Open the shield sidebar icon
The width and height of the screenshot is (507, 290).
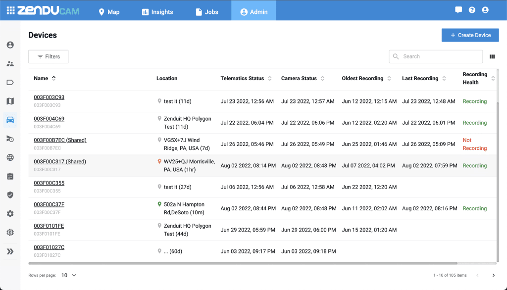[x=10, y=195]
